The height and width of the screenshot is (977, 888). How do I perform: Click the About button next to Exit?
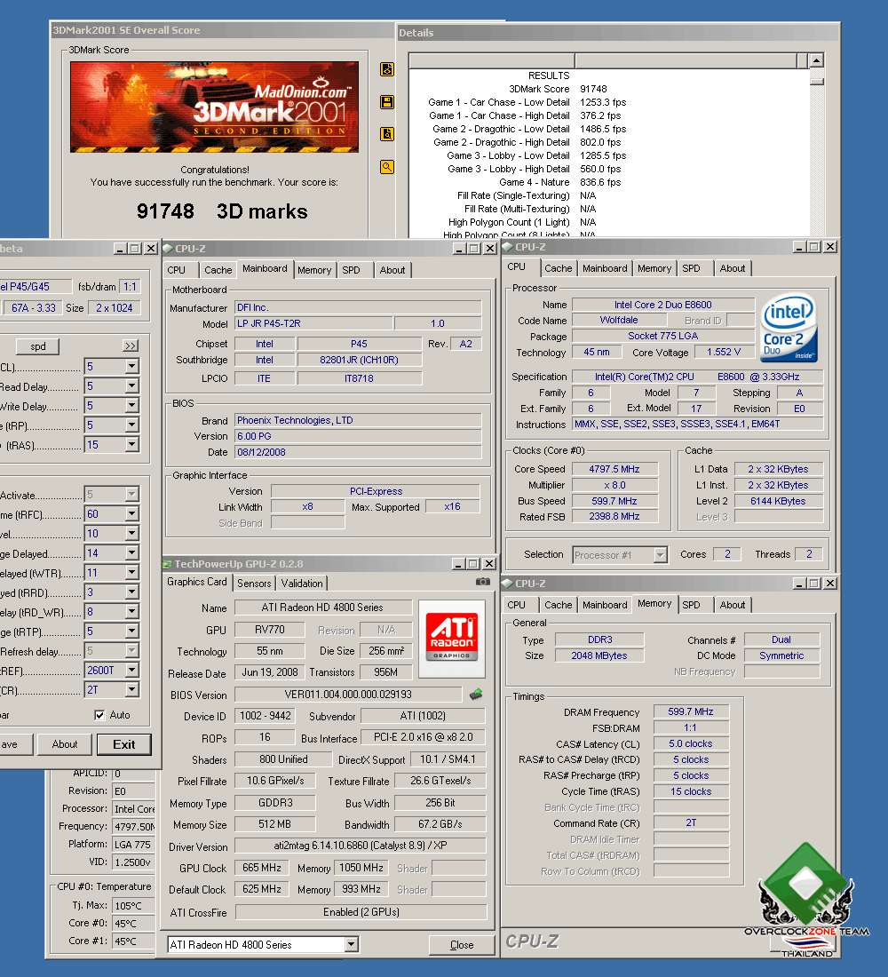65,744
